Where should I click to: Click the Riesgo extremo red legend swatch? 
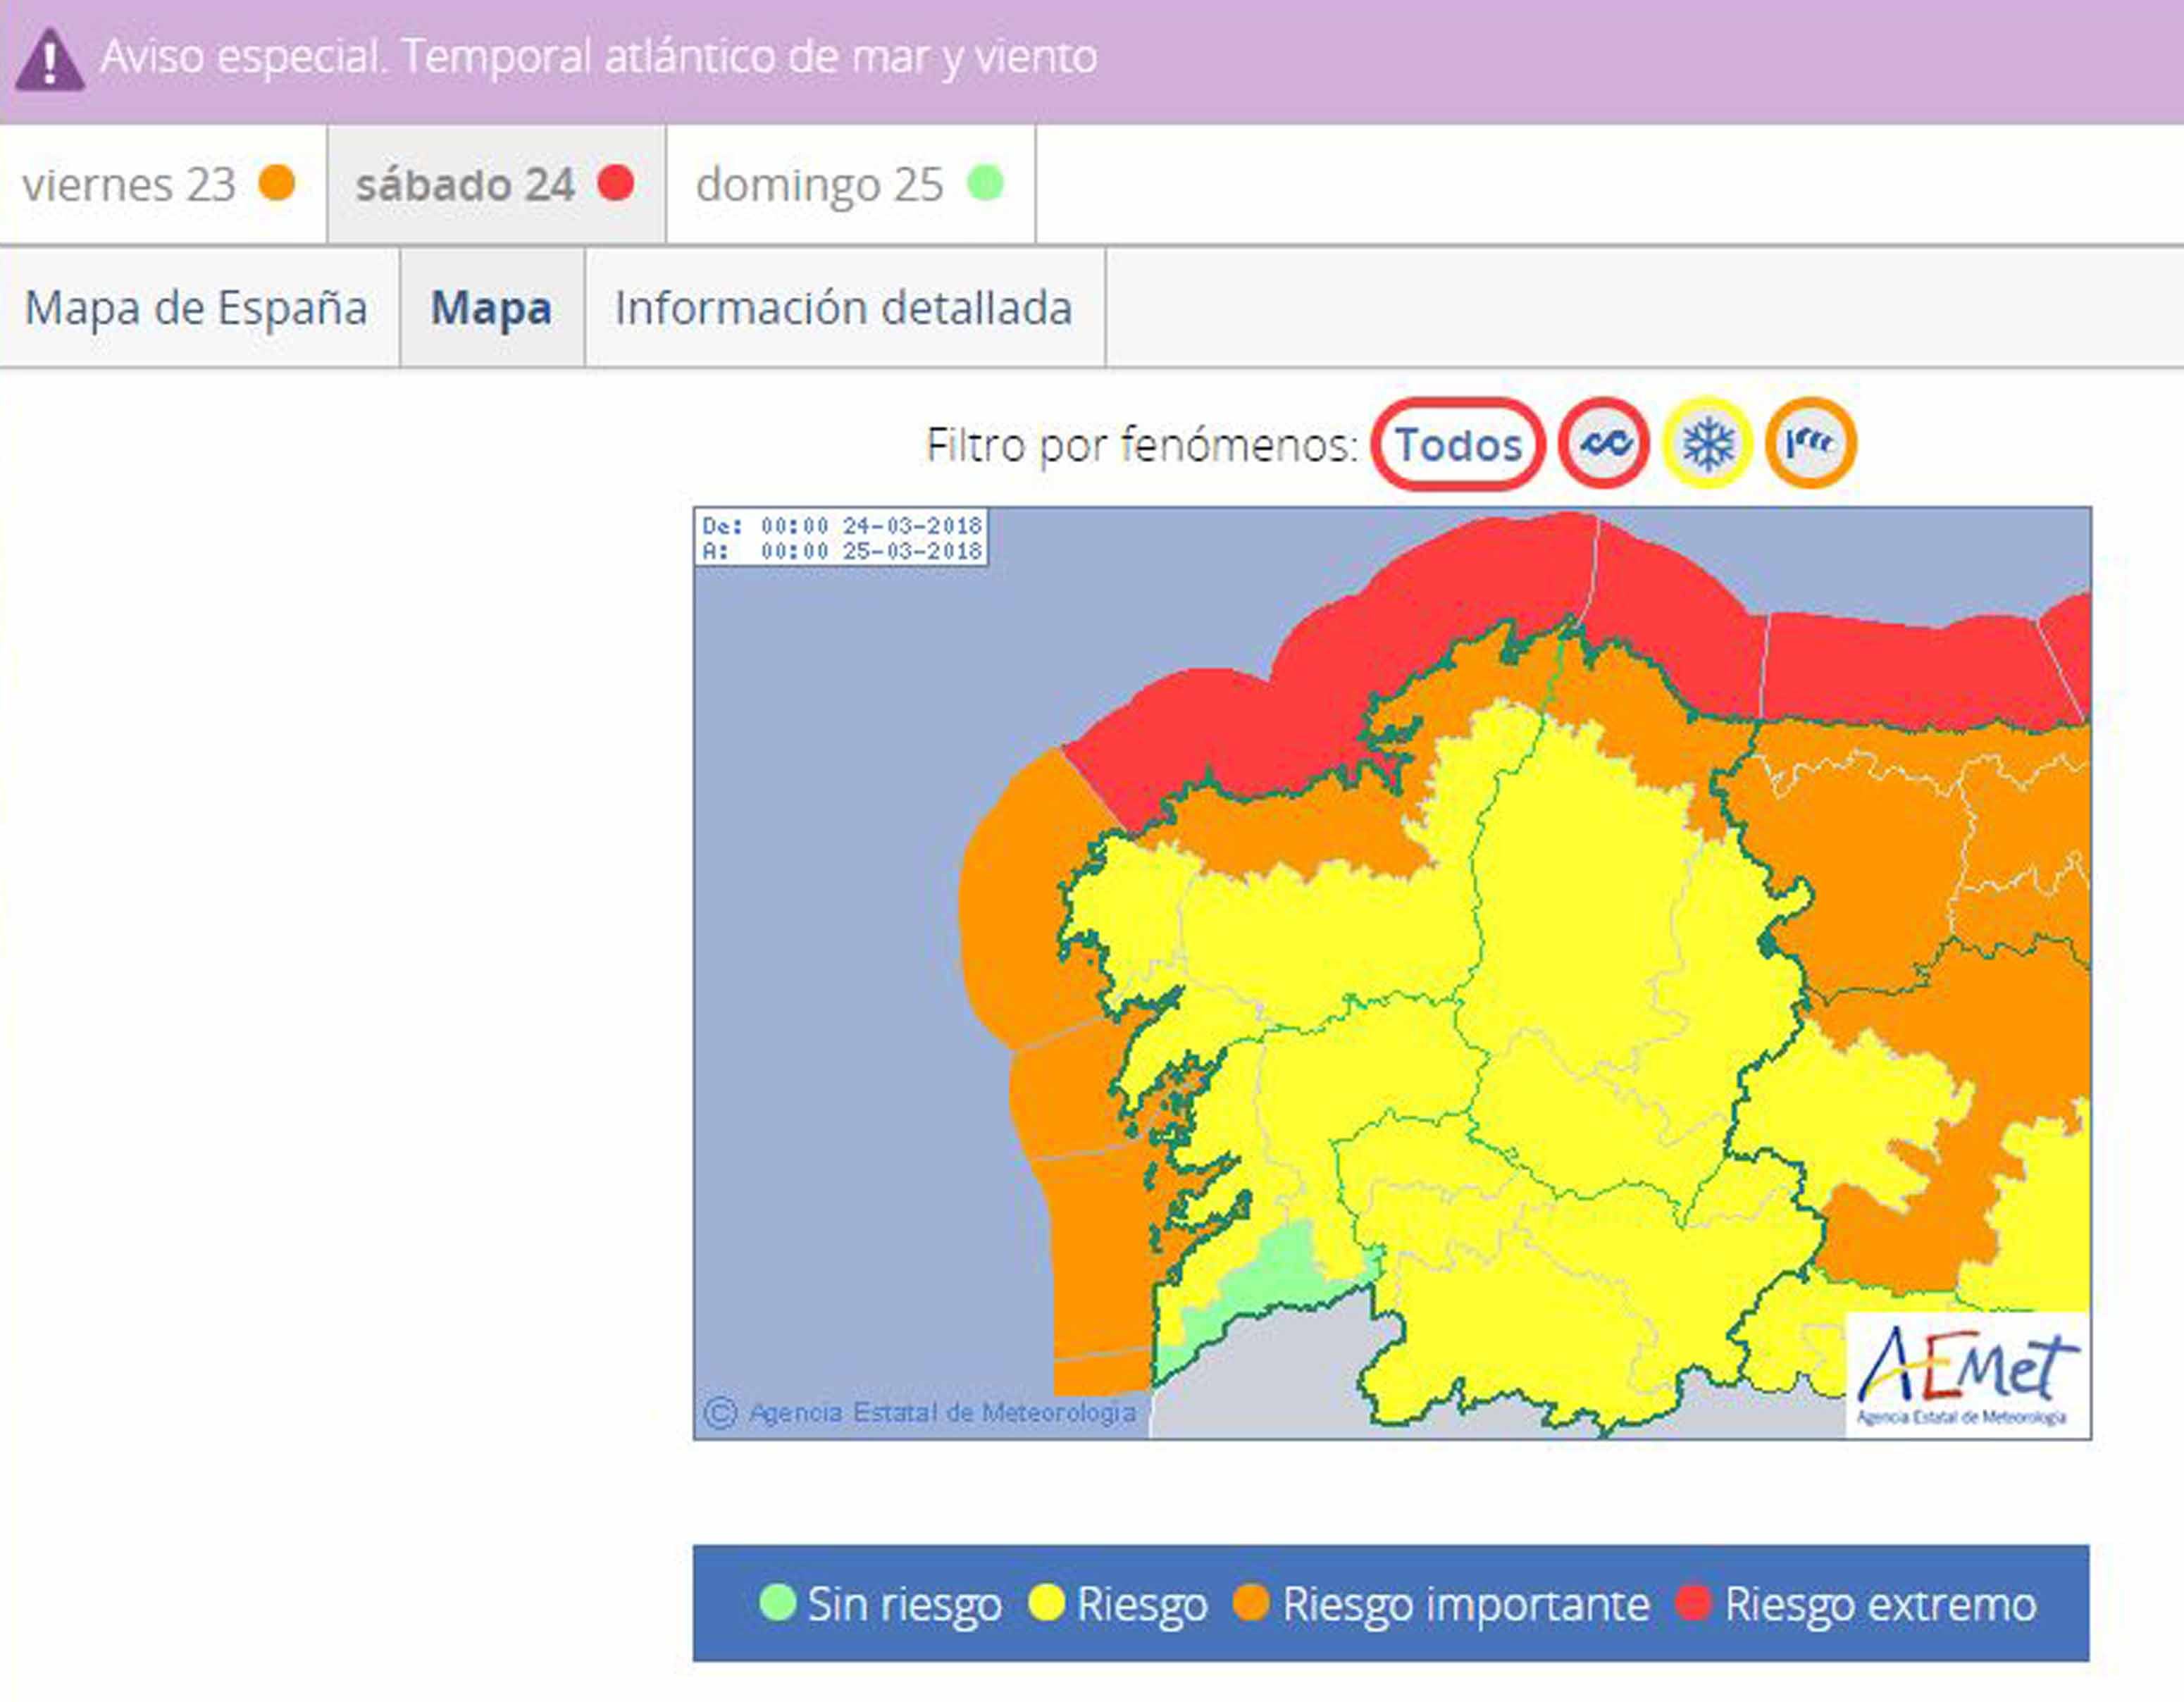(x=1693, y=1602)
